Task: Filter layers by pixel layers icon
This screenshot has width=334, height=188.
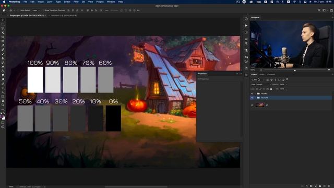Action: pos(268,80)
